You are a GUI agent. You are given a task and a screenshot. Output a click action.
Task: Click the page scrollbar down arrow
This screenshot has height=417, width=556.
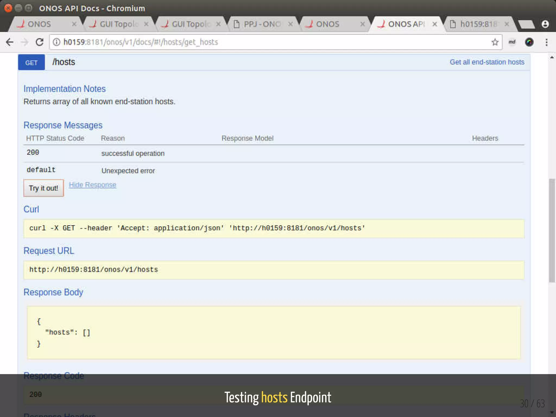tap(552, 412)
